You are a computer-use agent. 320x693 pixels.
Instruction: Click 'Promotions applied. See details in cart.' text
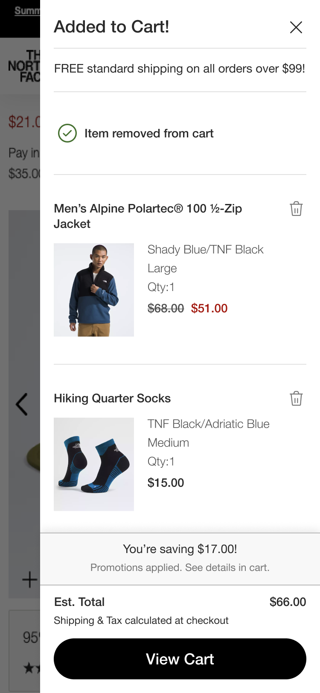click(180, 568)
